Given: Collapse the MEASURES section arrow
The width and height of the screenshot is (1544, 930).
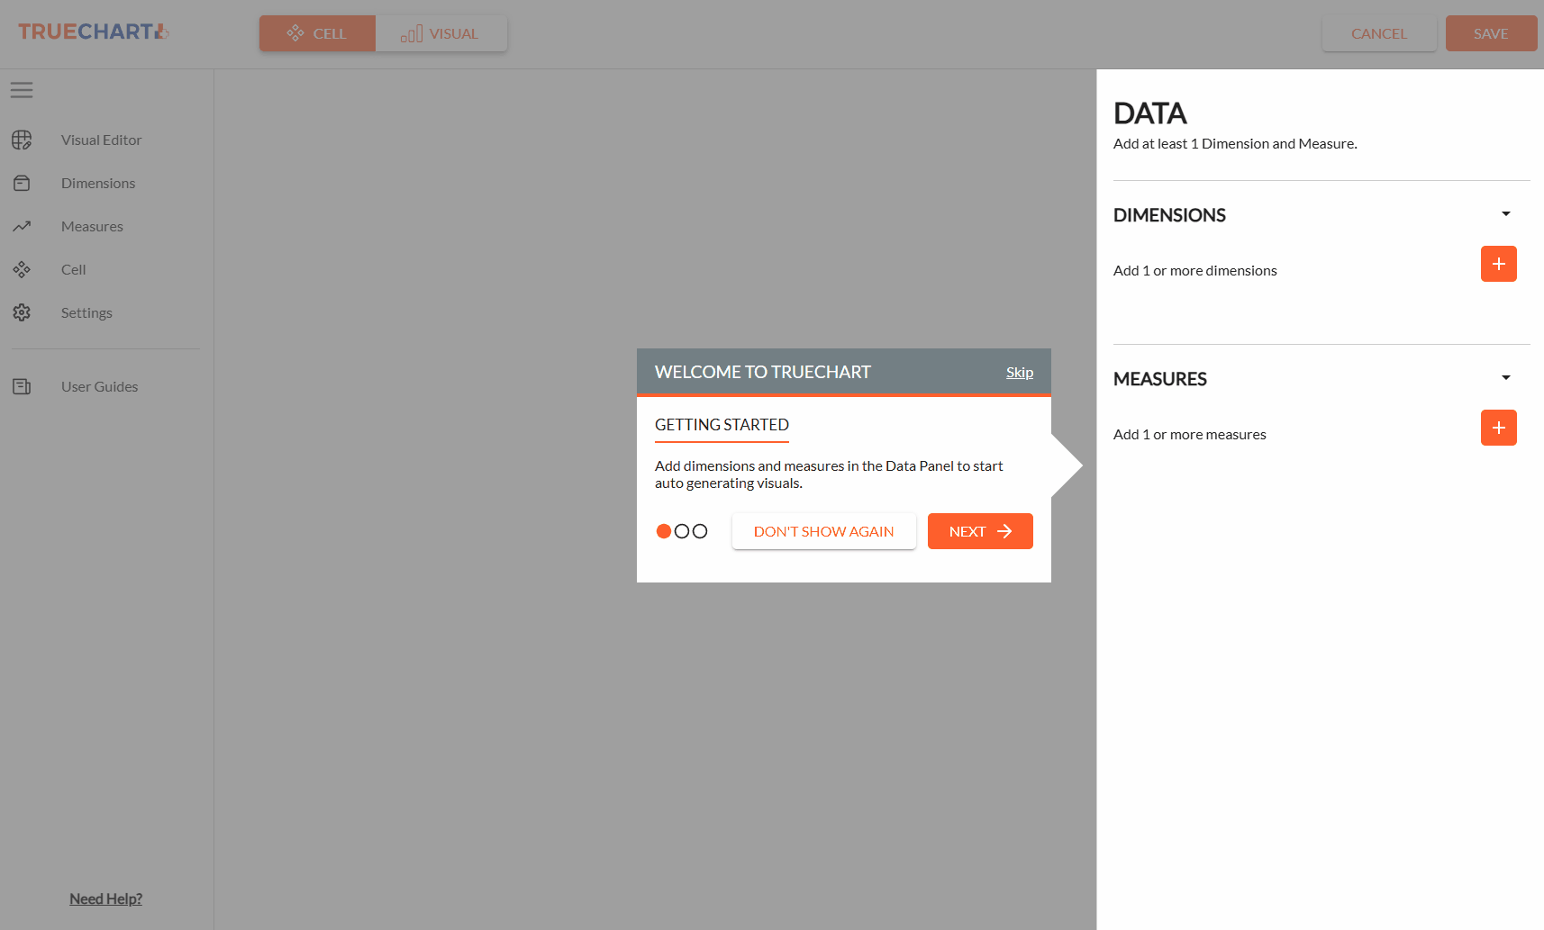Looking at the screenshot, I should pos(1505,378).
